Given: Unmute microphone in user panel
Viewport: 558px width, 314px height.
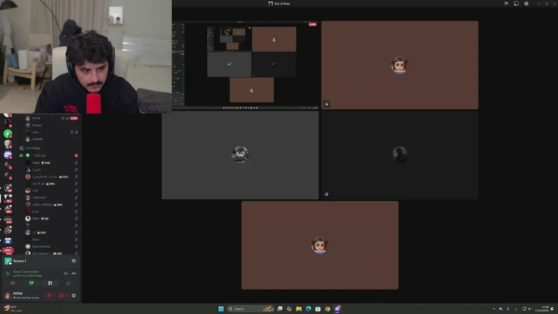Looking at the screenshot, I should 49,296.
